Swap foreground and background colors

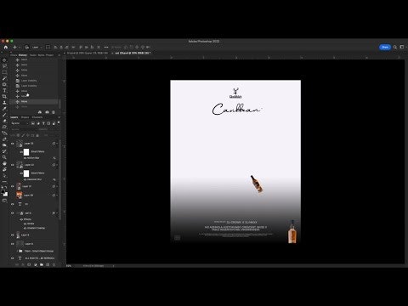6,187
